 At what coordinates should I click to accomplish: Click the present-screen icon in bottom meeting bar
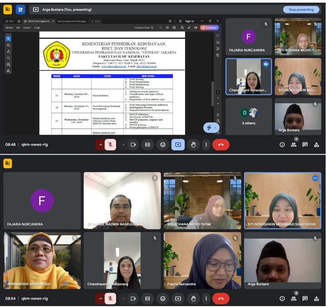(x=178, y=299)
